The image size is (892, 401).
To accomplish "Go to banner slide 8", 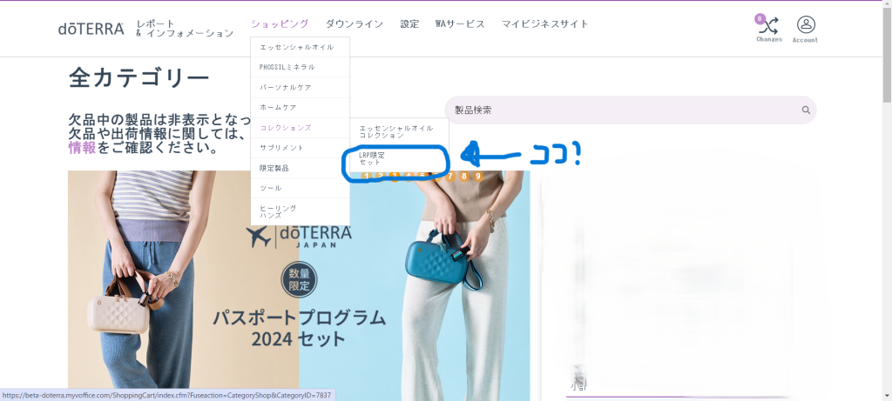I will pyautogui.click(x=464, y=177).
